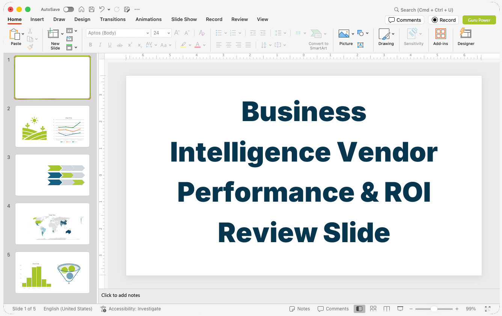Center align the text
The height and width of the screenshot is (316, 502).
229,45
